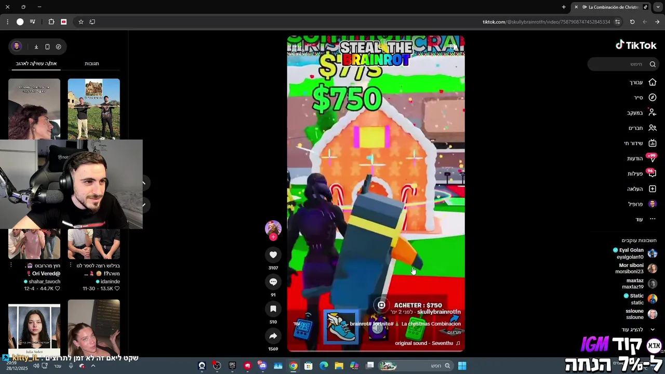Open the skullybrainrotfn username link
The image size is (665, 374).
[x=438, y=312]
